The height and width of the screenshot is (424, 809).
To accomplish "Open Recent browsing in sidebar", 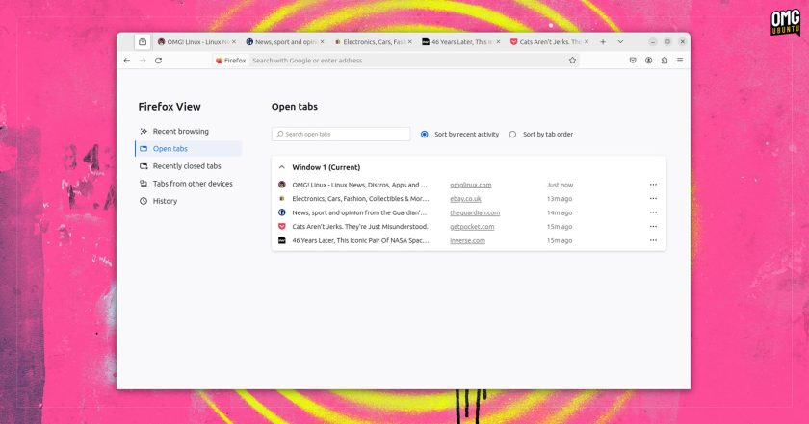I will [188, 132].
